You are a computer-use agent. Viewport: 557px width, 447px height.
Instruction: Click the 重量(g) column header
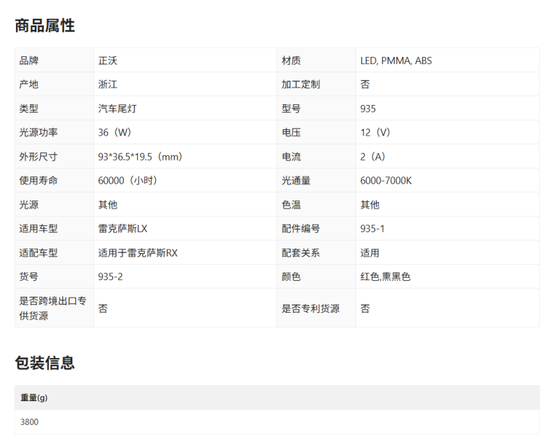33,398
